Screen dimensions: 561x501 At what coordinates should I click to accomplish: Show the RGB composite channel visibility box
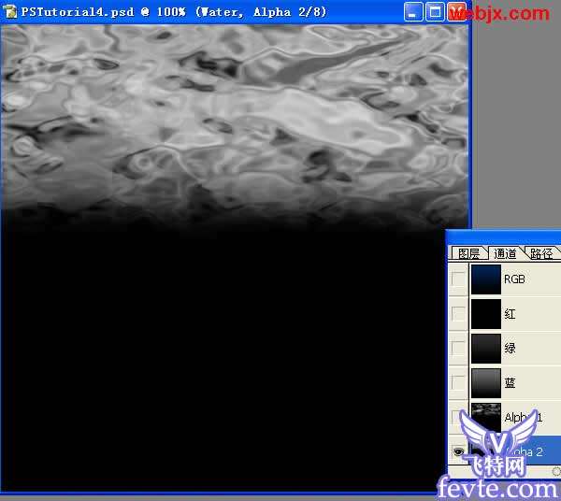tap(458, 279)
